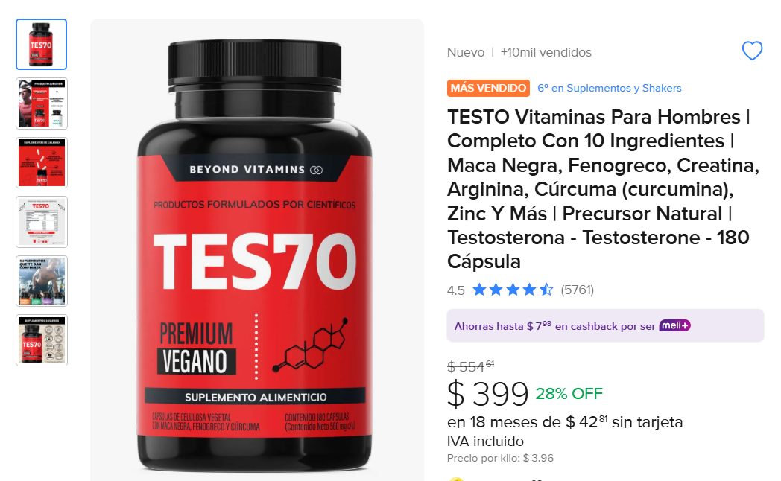View second thumbnail with man and bottle
The width and height of the screenshot is (781, 481).
pyautogui.click(x=41, y=103)
